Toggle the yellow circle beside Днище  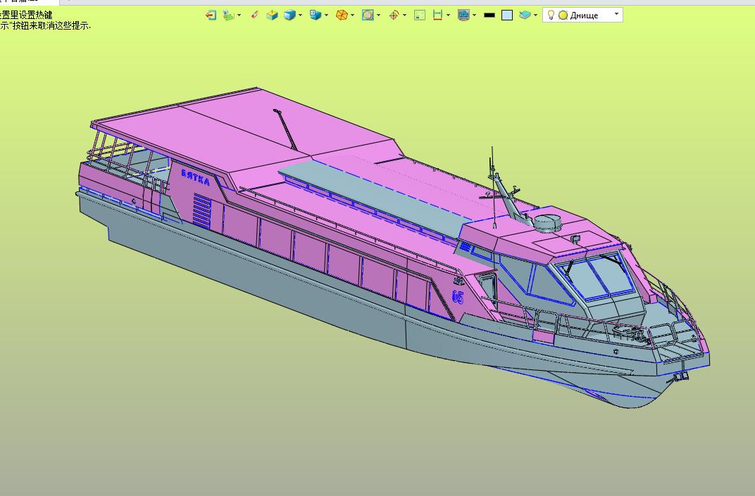coord(563,15)
